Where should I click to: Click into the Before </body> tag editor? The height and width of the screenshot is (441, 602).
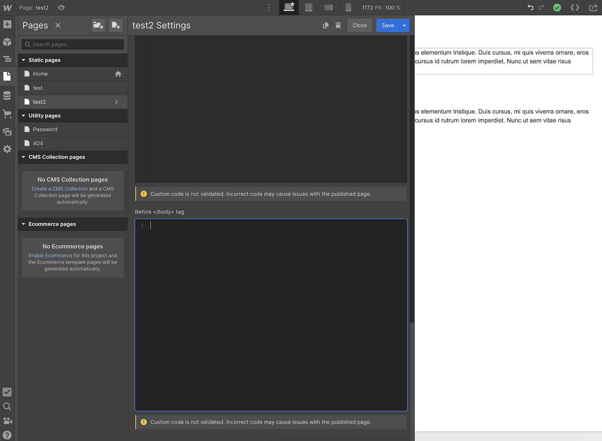(x=271, y=315)
